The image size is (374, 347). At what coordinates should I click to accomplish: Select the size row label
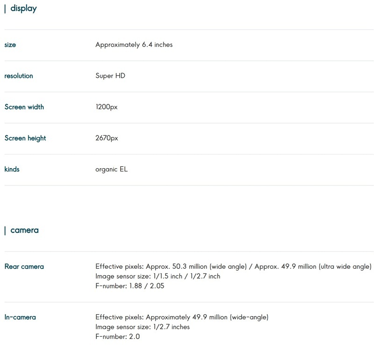click(10, 44)
